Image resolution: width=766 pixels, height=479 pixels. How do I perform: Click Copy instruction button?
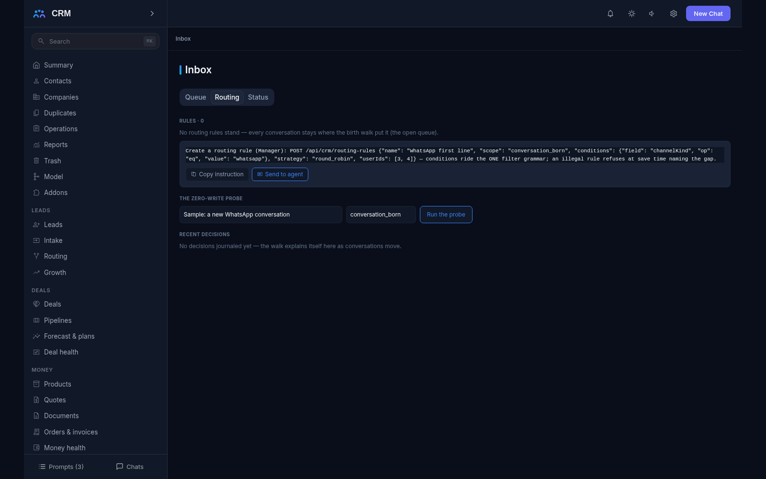click(x=217, y=174)
